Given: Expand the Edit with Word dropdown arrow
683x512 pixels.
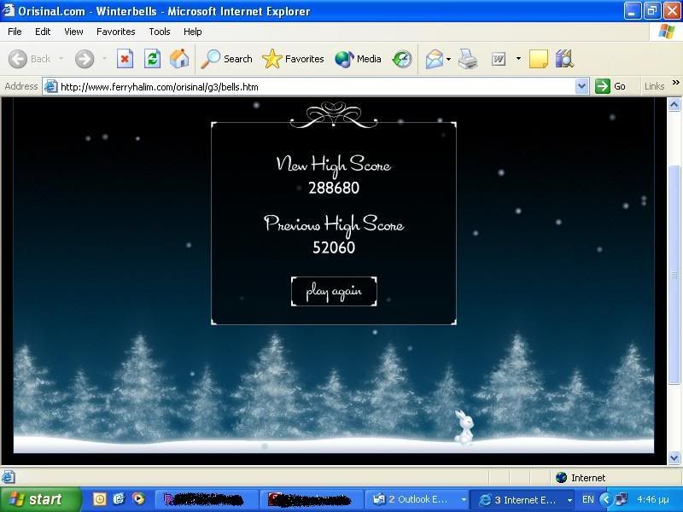Looking at the screenshot, I should pyautogui.click(x=518, y=58).
